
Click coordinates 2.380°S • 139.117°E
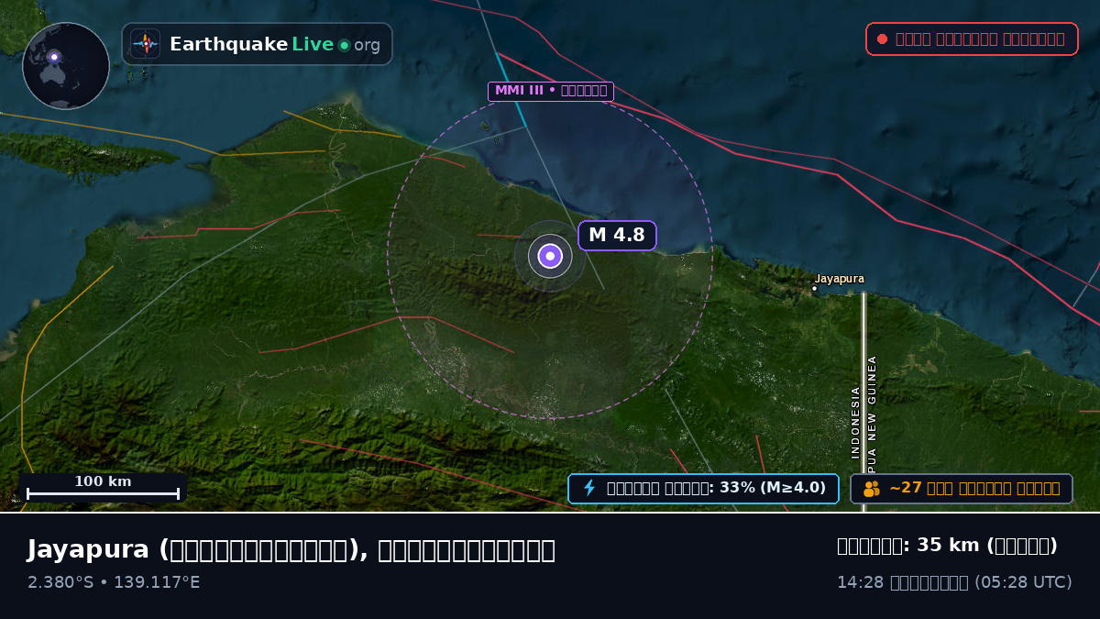coord(114,582)
